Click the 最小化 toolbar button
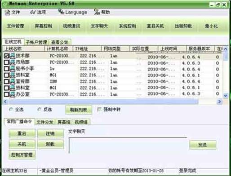 tap(211, 26)
